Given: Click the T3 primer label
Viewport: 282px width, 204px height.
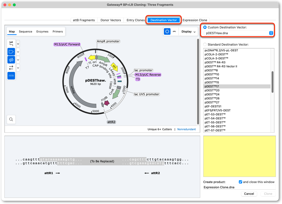Looking at the screenshot, I should click(137, 79).
